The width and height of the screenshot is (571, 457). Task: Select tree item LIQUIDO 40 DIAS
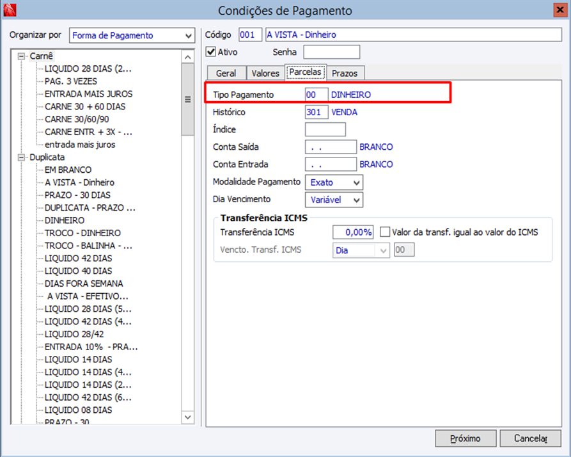[x=78, y=271]
